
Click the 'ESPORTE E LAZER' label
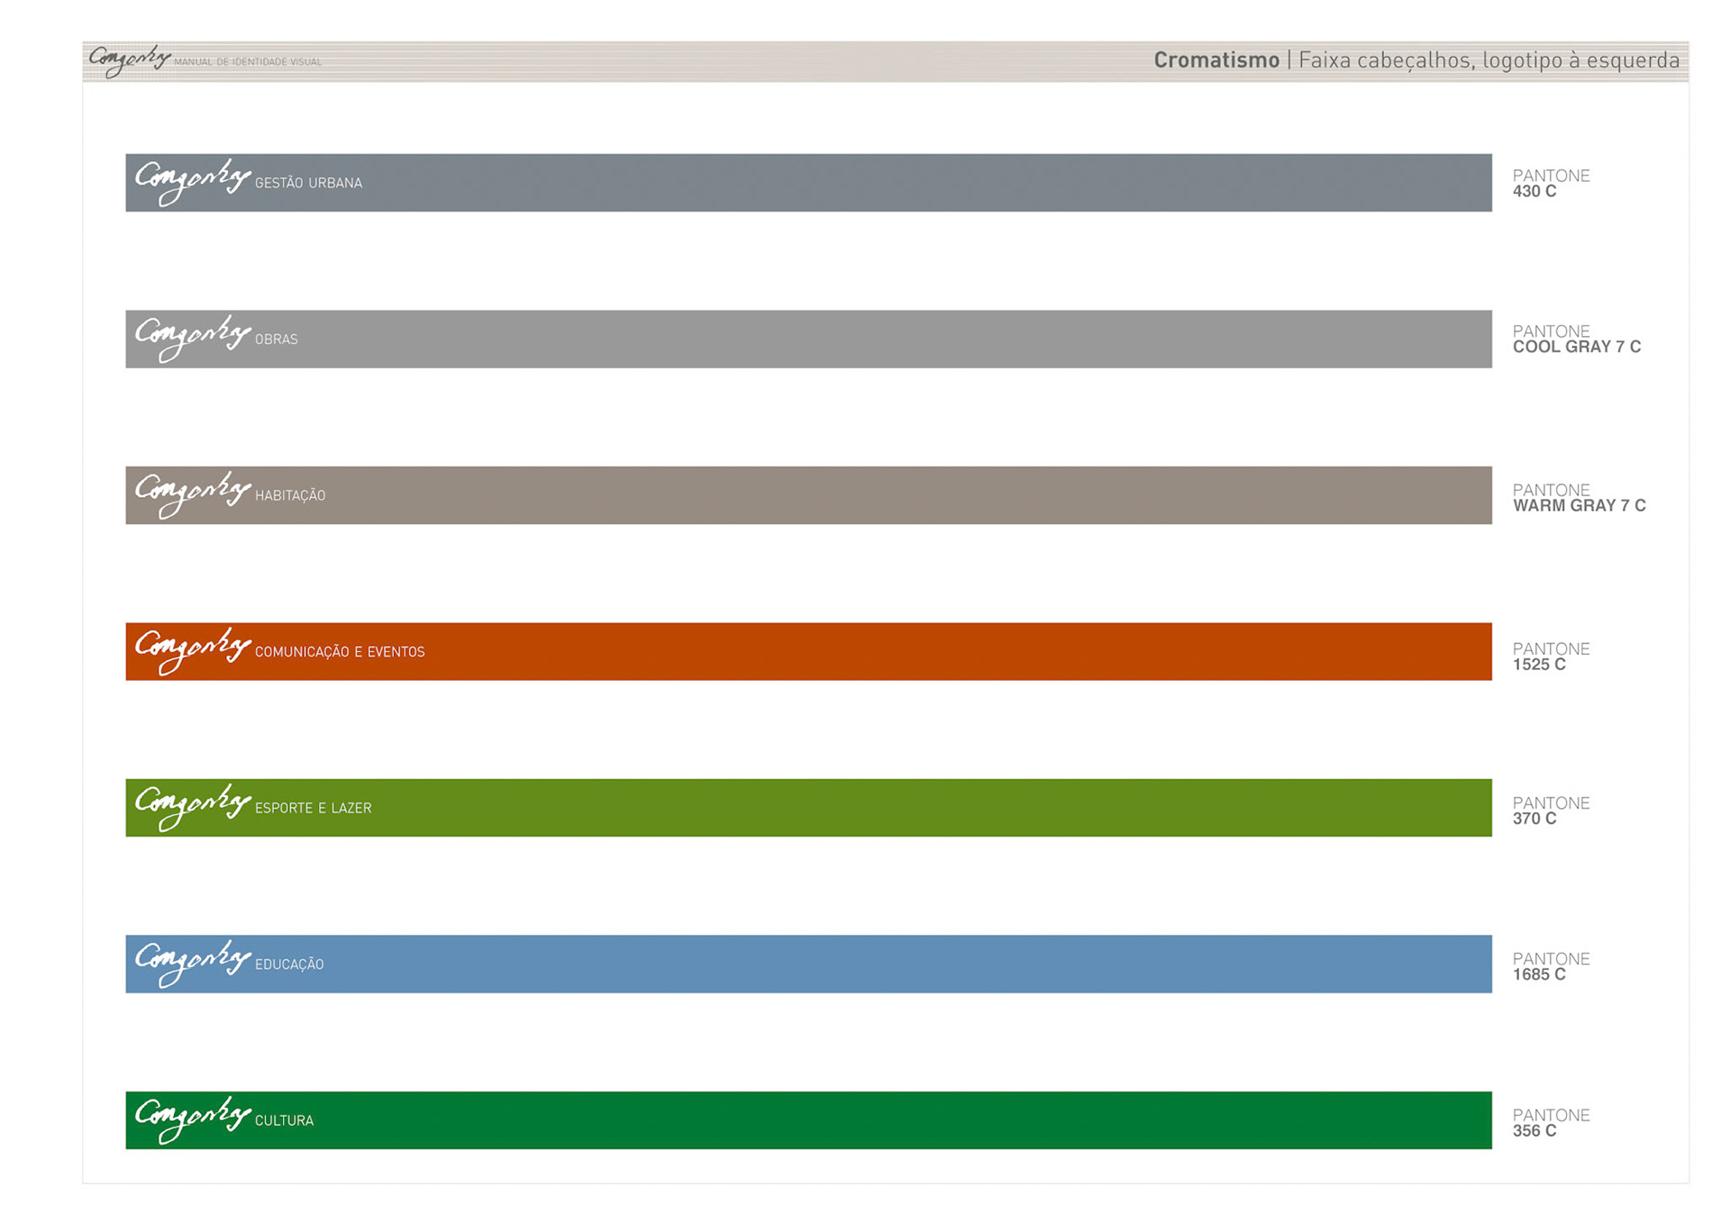(313, 808)
